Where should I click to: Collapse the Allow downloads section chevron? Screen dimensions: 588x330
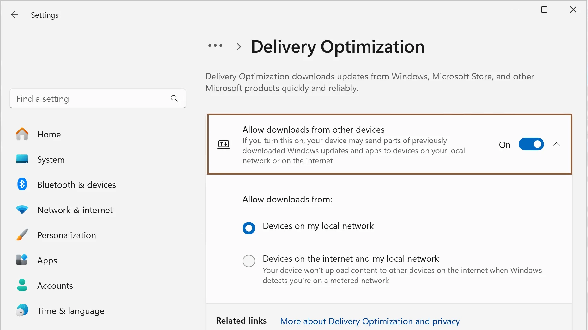[557, 144]
